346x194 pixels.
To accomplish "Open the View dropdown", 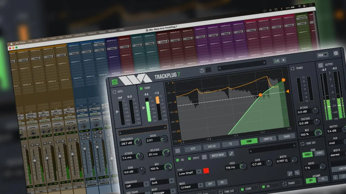I will pyautogui.click(x=322, y=55).
